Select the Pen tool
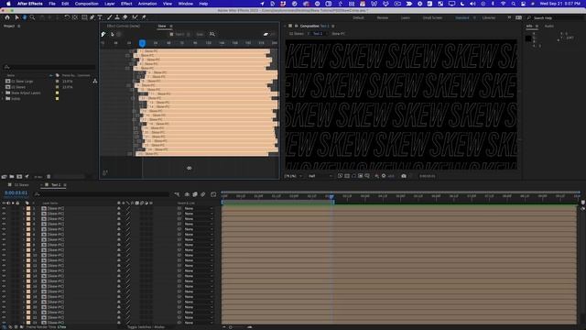 [x=92, y=17]
